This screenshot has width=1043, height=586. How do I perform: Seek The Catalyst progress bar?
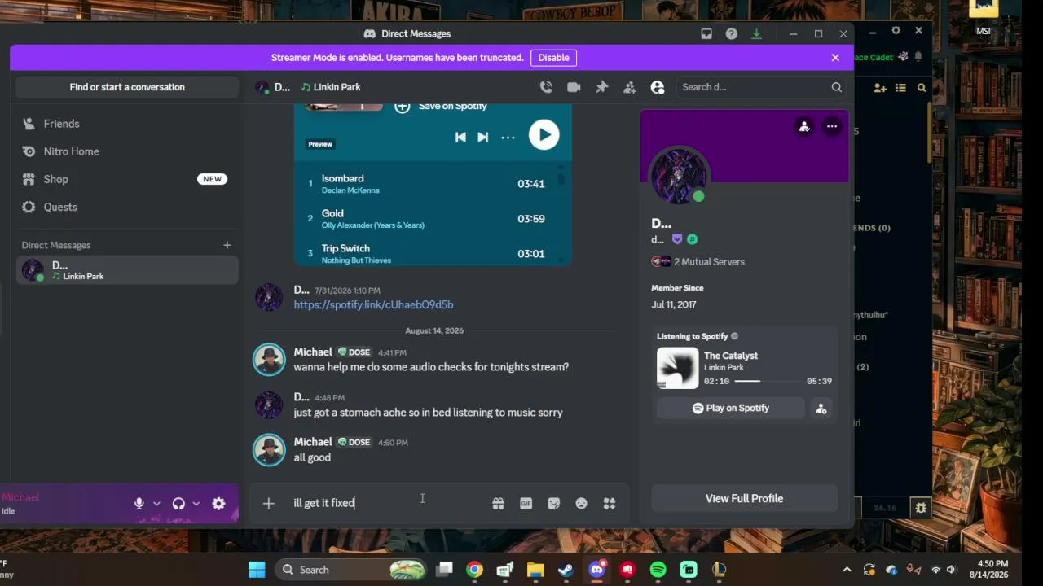click(768, 381)
